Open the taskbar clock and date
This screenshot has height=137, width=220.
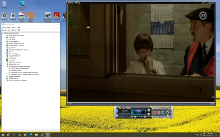coord(210,135)
